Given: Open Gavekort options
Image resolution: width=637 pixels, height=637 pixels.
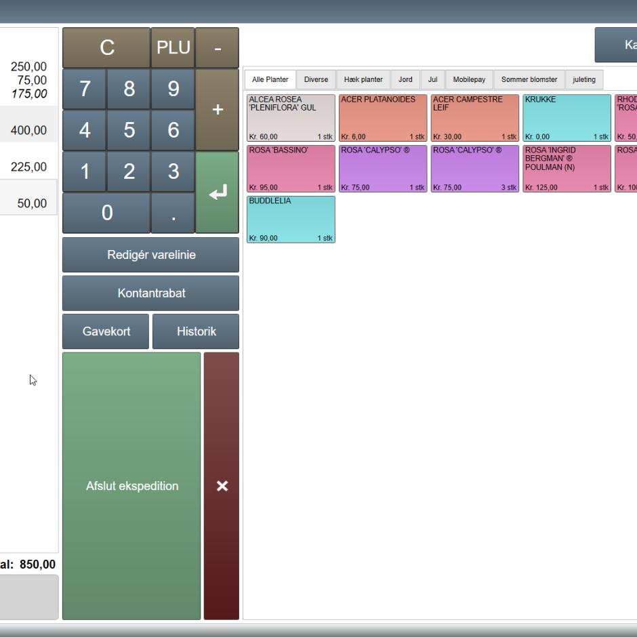Looking at the screenshot, I should 105,331.
